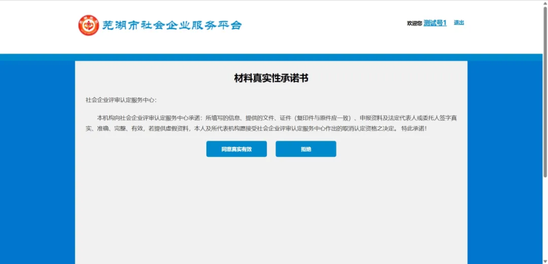Viewport: 548px width, 264px height.
Task: Click the 芜湖市社会企业服务平台 site title
Action: pos(172,26)
